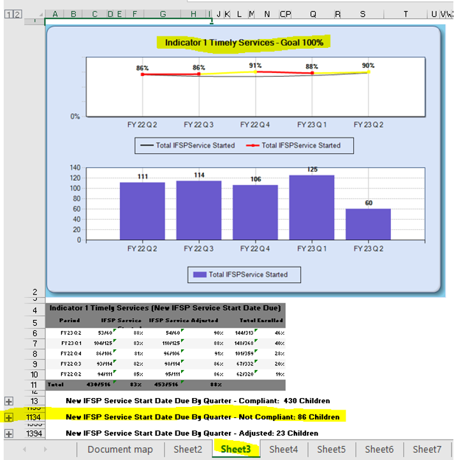Select column G header
The image size is (454, 460).
point(163,14)
